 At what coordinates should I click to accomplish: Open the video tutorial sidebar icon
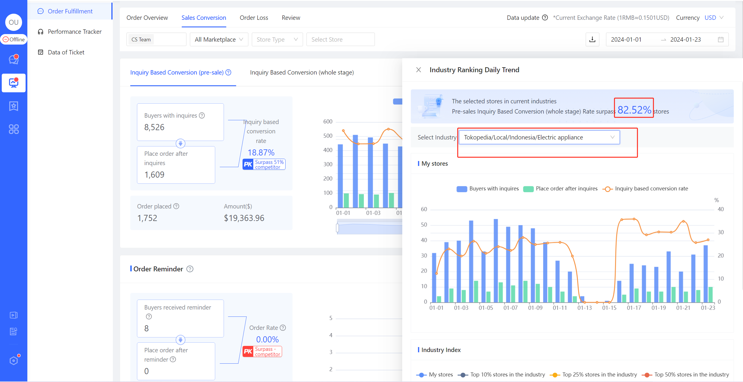click(x=14, y=315)
